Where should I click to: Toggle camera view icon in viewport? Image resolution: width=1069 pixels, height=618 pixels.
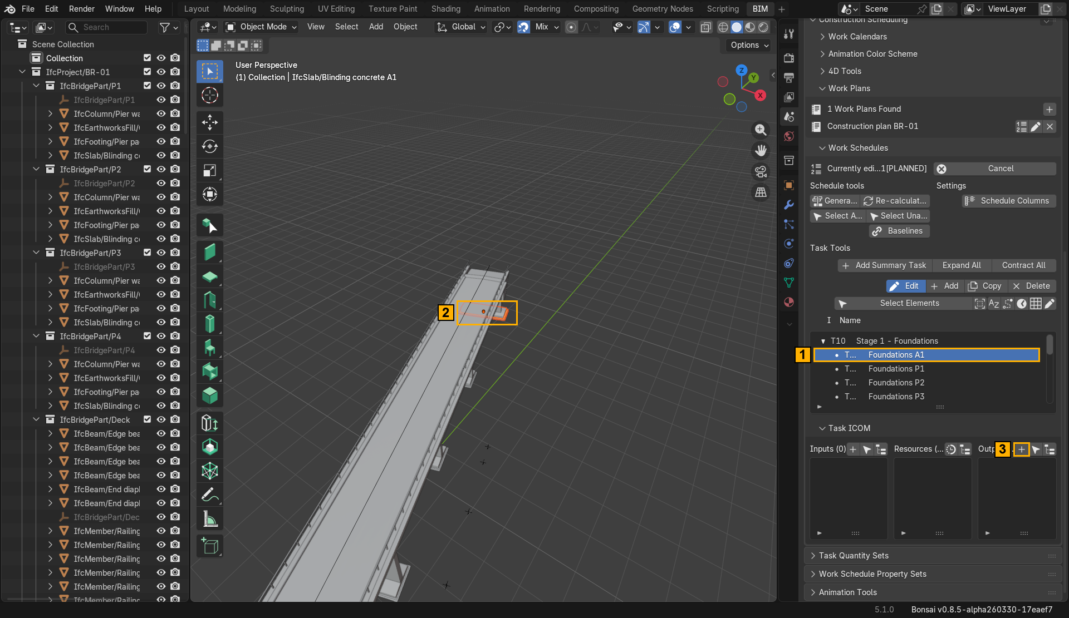(x=761, y=171)
